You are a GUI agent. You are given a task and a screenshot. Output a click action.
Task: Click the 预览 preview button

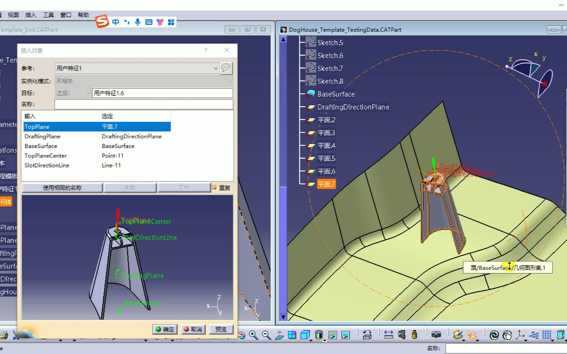pos(221,329)
